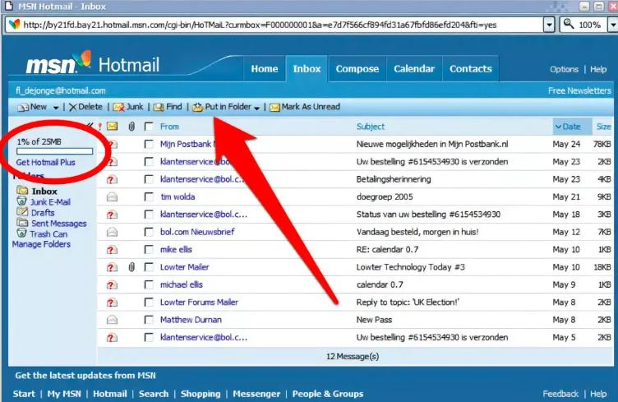Screen dimensions: 618x402
Task: Open the People & Groups footer link
Action: point(328,394)
